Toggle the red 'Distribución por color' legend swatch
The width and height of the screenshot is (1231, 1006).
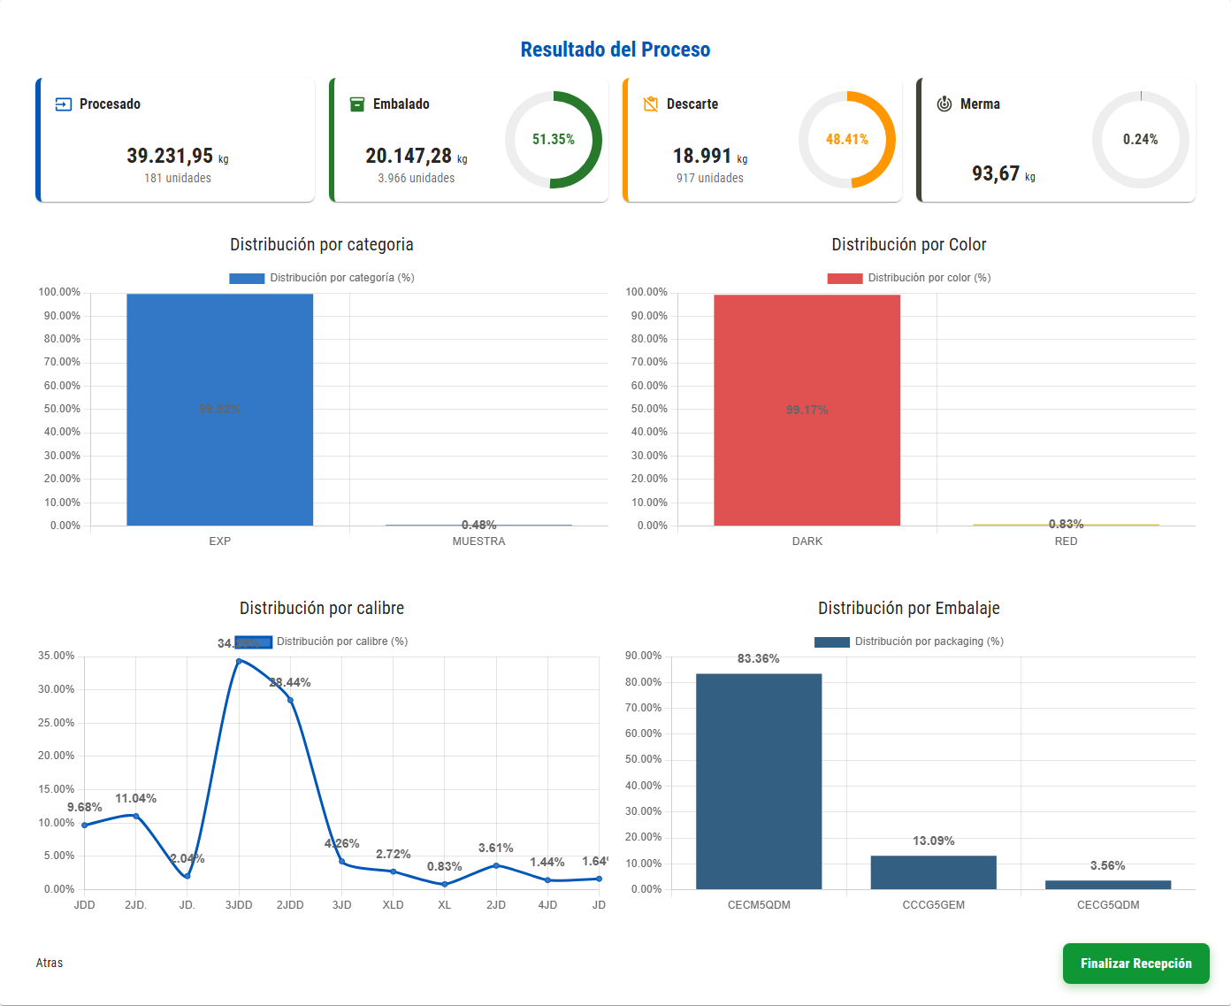[x=845, y=278]
